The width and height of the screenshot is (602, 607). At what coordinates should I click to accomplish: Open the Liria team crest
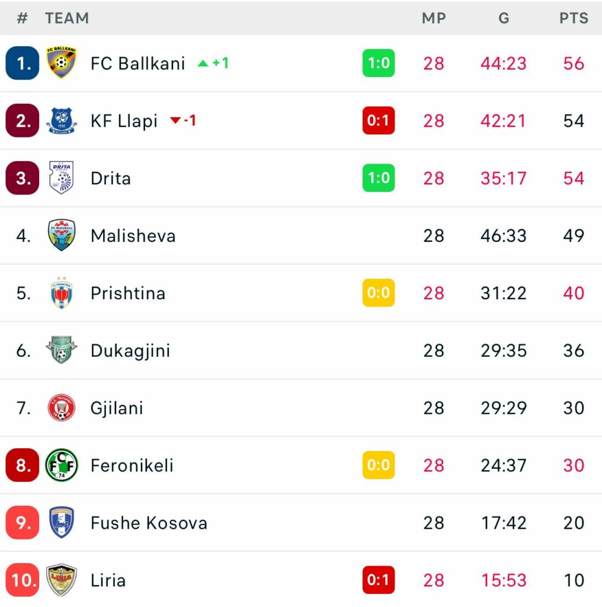(62, 580)
